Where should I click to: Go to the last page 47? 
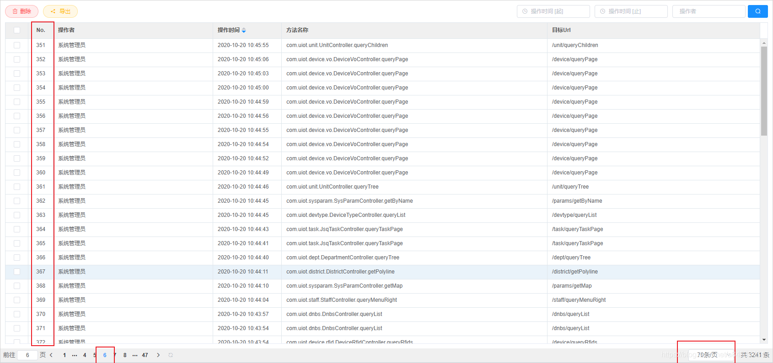pos(145,355)
